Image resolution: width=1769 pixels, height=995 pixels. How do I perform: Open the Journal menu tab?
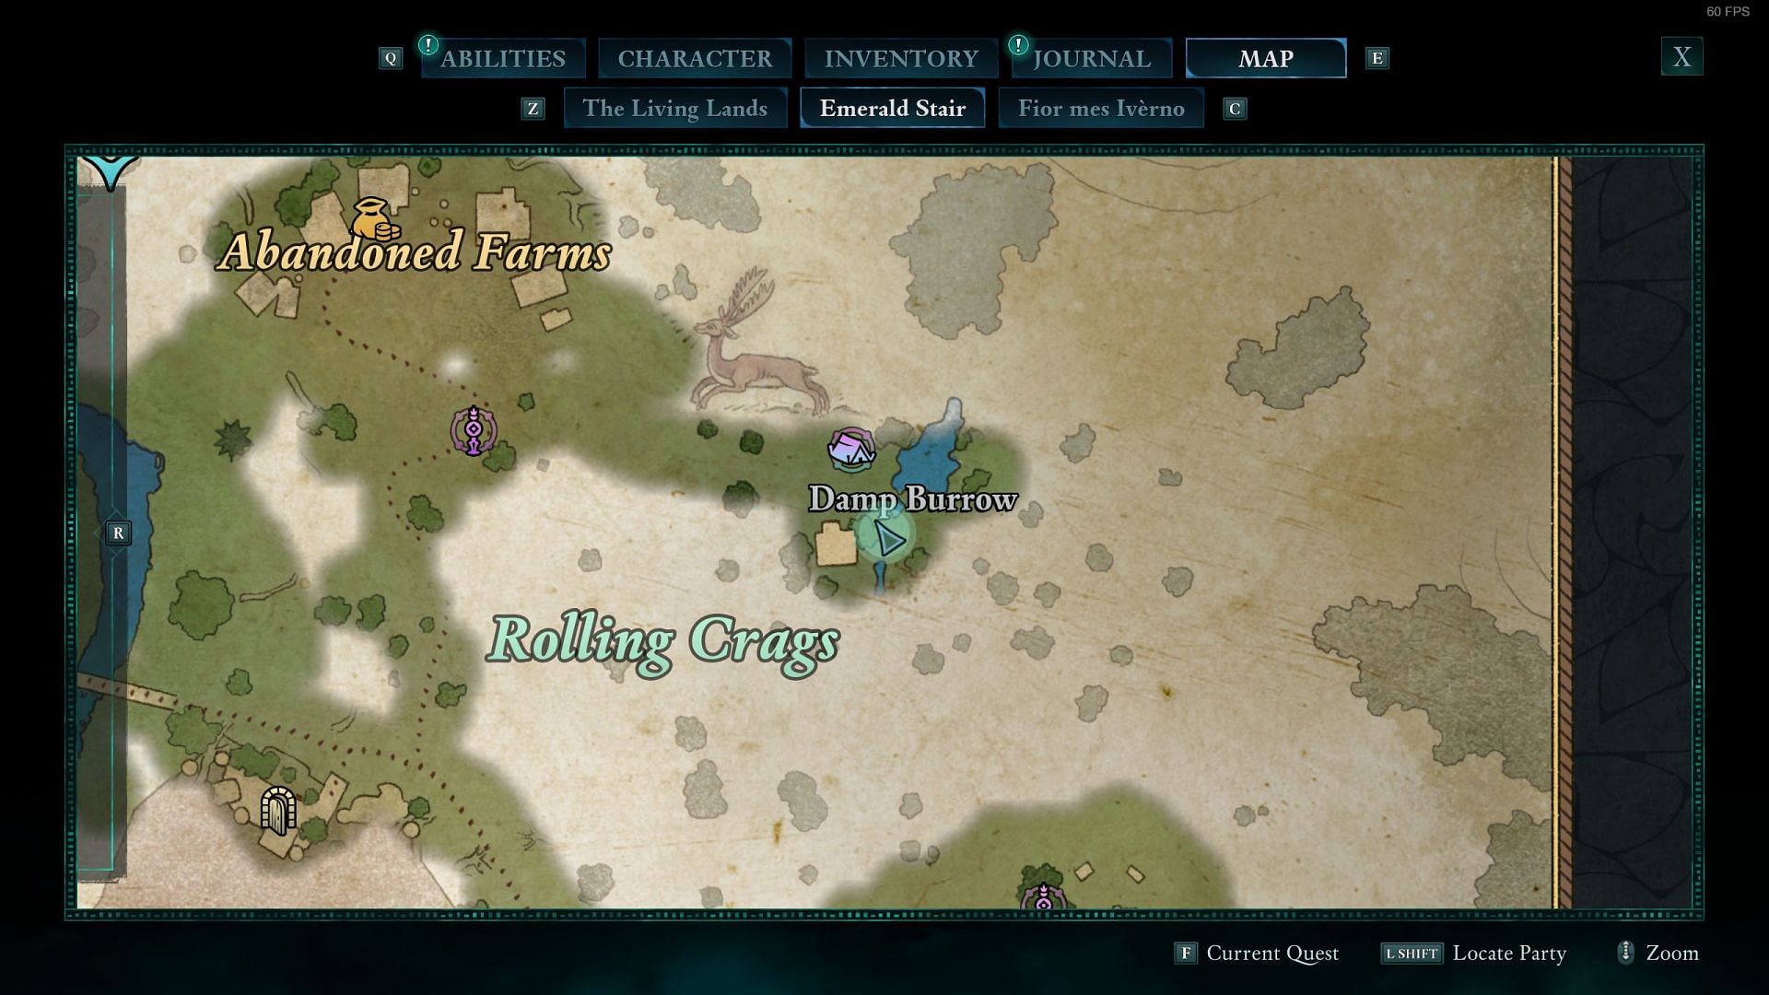pyautogui.click(x=1090, y=57)
